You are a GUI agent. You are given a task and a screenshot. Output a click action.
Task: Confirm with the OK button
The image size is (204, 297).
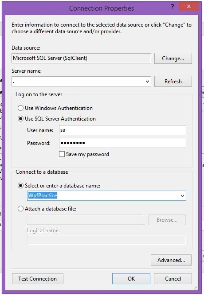[x=131, y=279]
